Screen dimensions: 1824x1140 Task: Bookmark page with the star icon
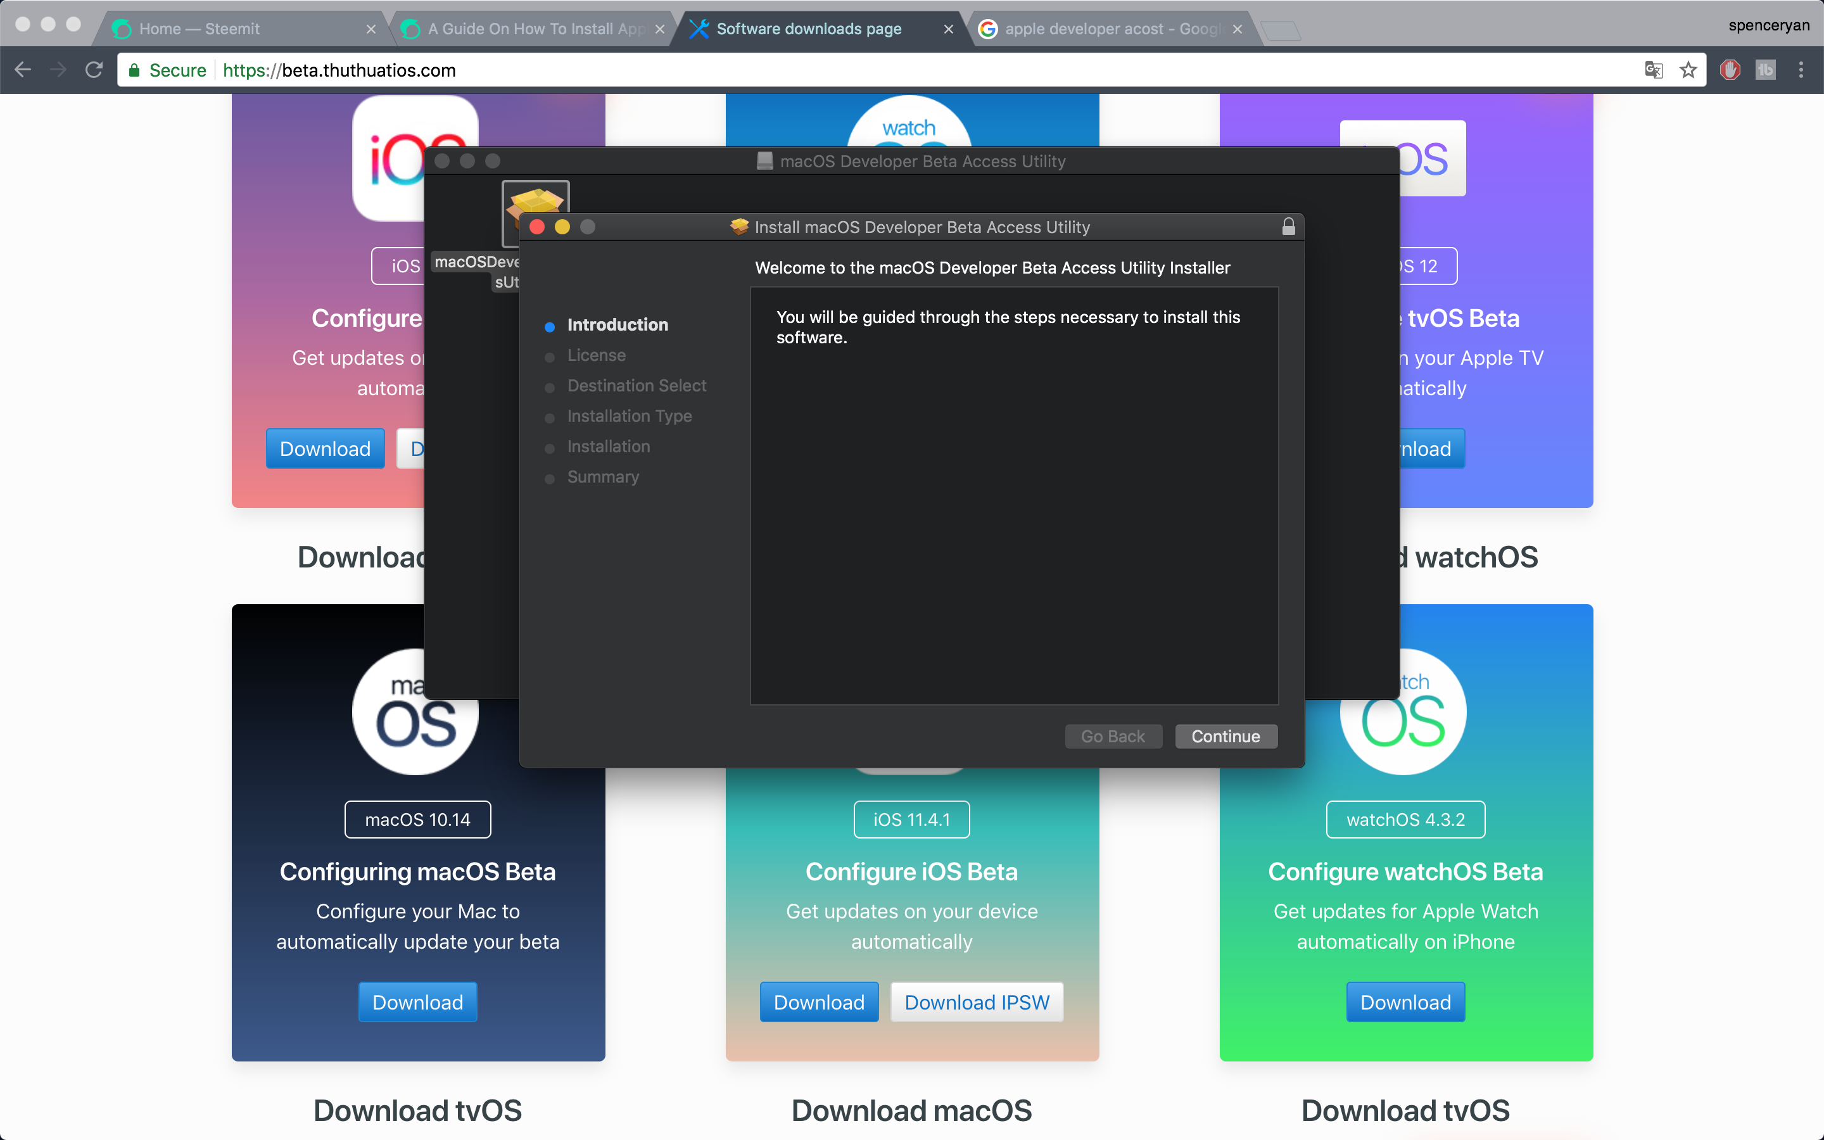pyautogui.click(x=1688, y=70)
